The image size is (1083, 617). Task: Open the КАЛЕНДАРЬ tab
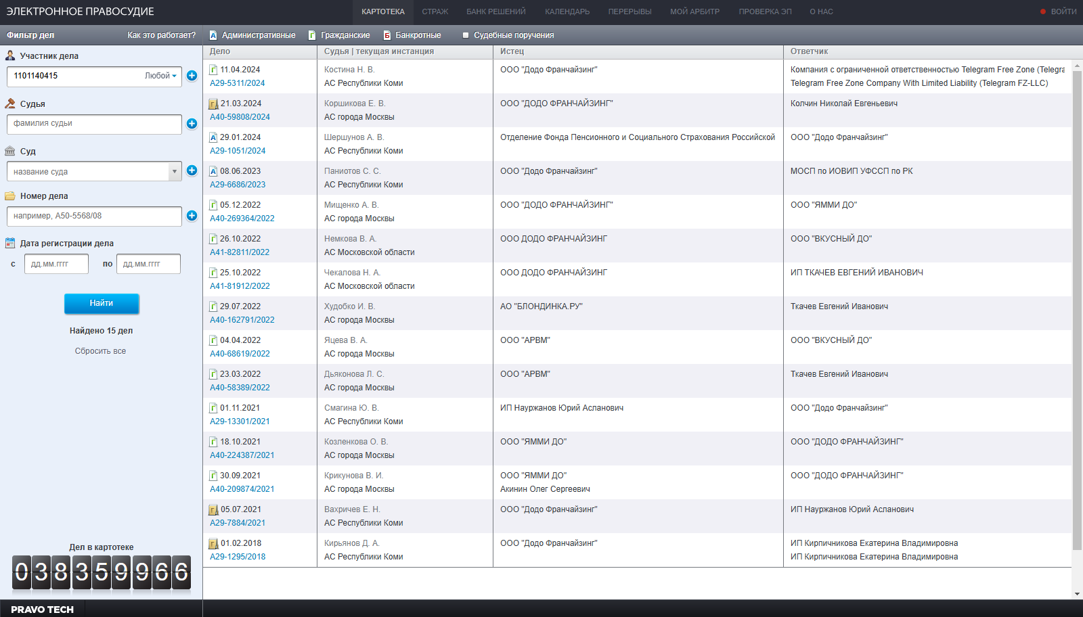pyautogui.click(x=567, y=12)
